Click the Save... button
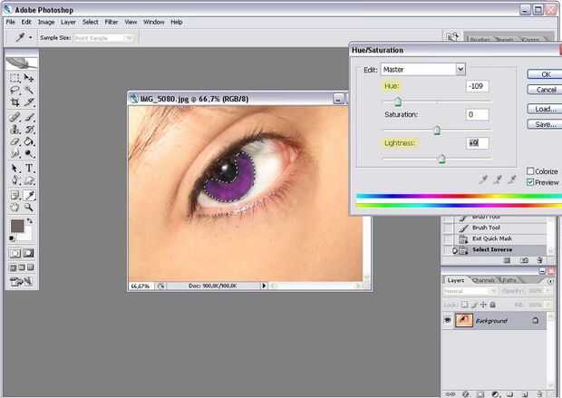The image size is (562, 398). 545,124
